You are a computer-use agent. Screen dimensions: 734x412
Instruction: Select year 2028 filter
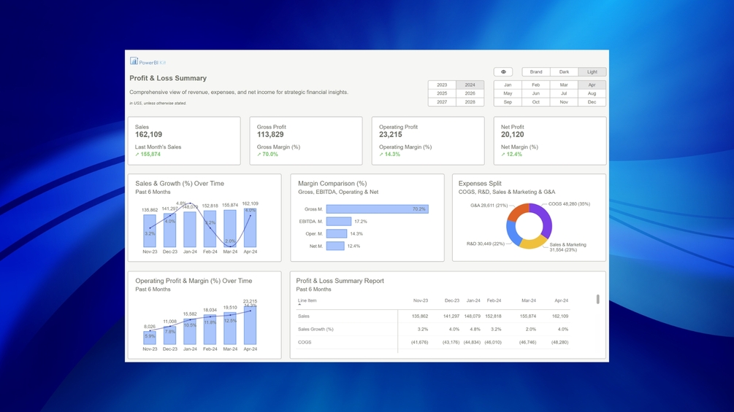[x=470, y=102]
